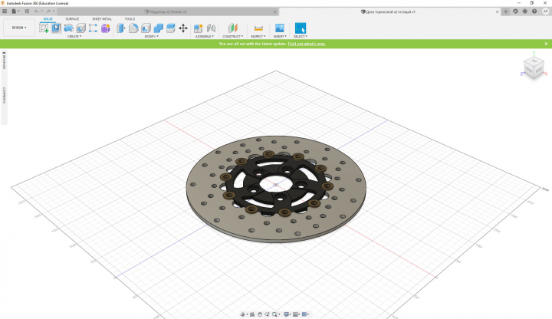Viewport: 552px width, 319px height.
Task: Click the Joint tool icon
Action: click(x=212, y=28)
